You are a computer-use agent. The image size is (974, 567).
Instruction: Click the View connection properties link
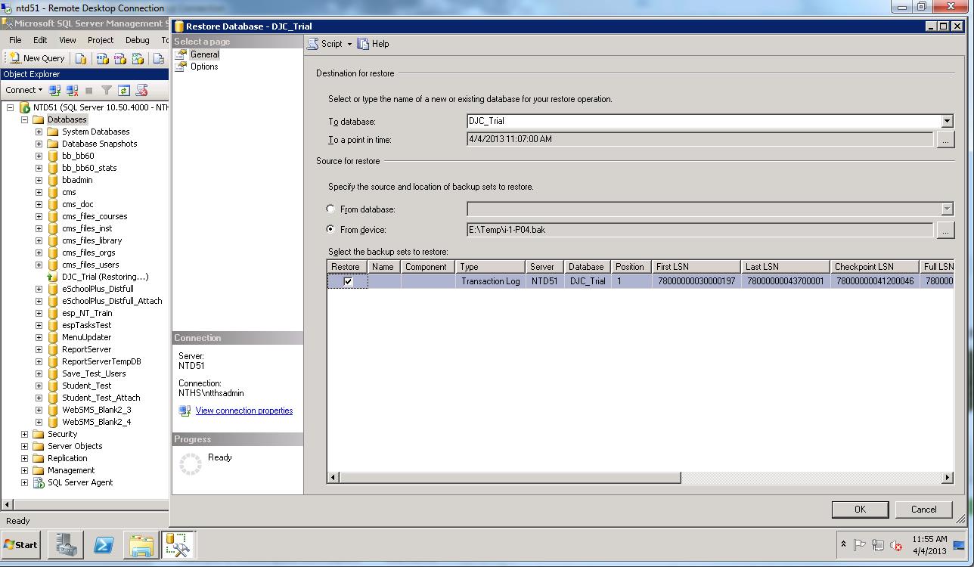pos(243,411)
